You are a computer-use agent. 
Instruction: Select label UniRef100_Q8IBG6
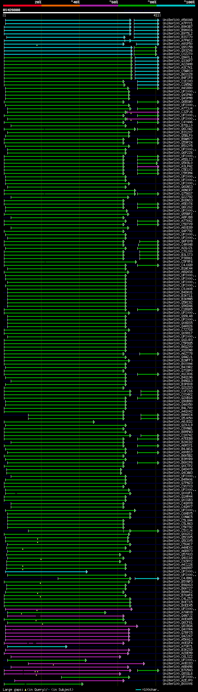click(x=178, y=626)
